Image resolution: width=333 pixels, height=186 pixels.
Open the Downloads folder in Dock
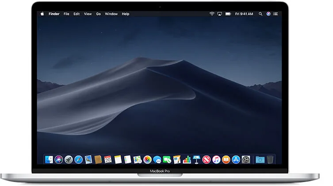(x=260, y=159)
